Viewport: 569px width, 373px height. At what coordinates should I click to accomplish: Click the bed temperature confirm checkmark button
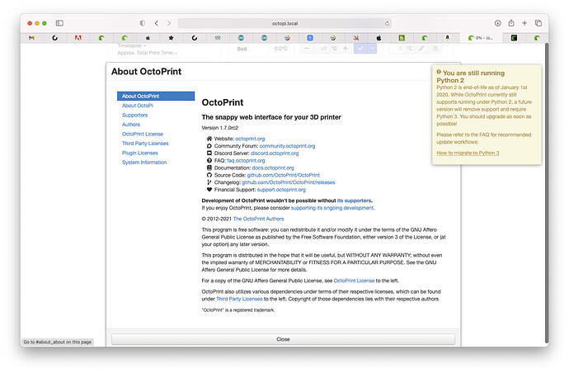pyautogui.click(x=360, y=49)
